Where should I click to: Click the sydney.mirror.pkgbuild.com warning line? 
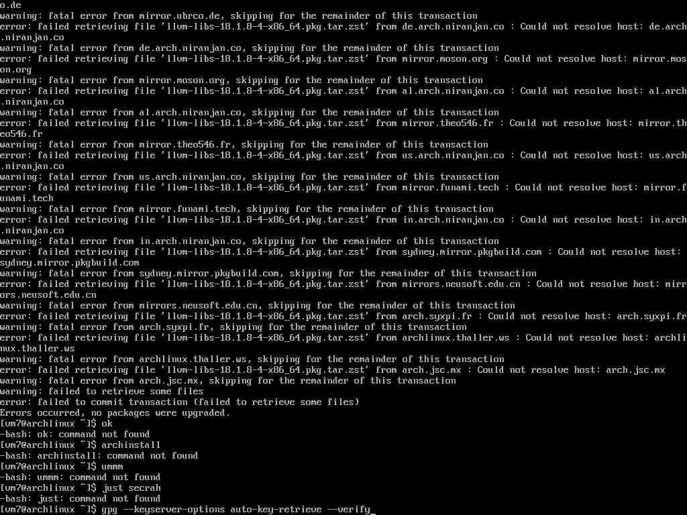pos(268,274)
